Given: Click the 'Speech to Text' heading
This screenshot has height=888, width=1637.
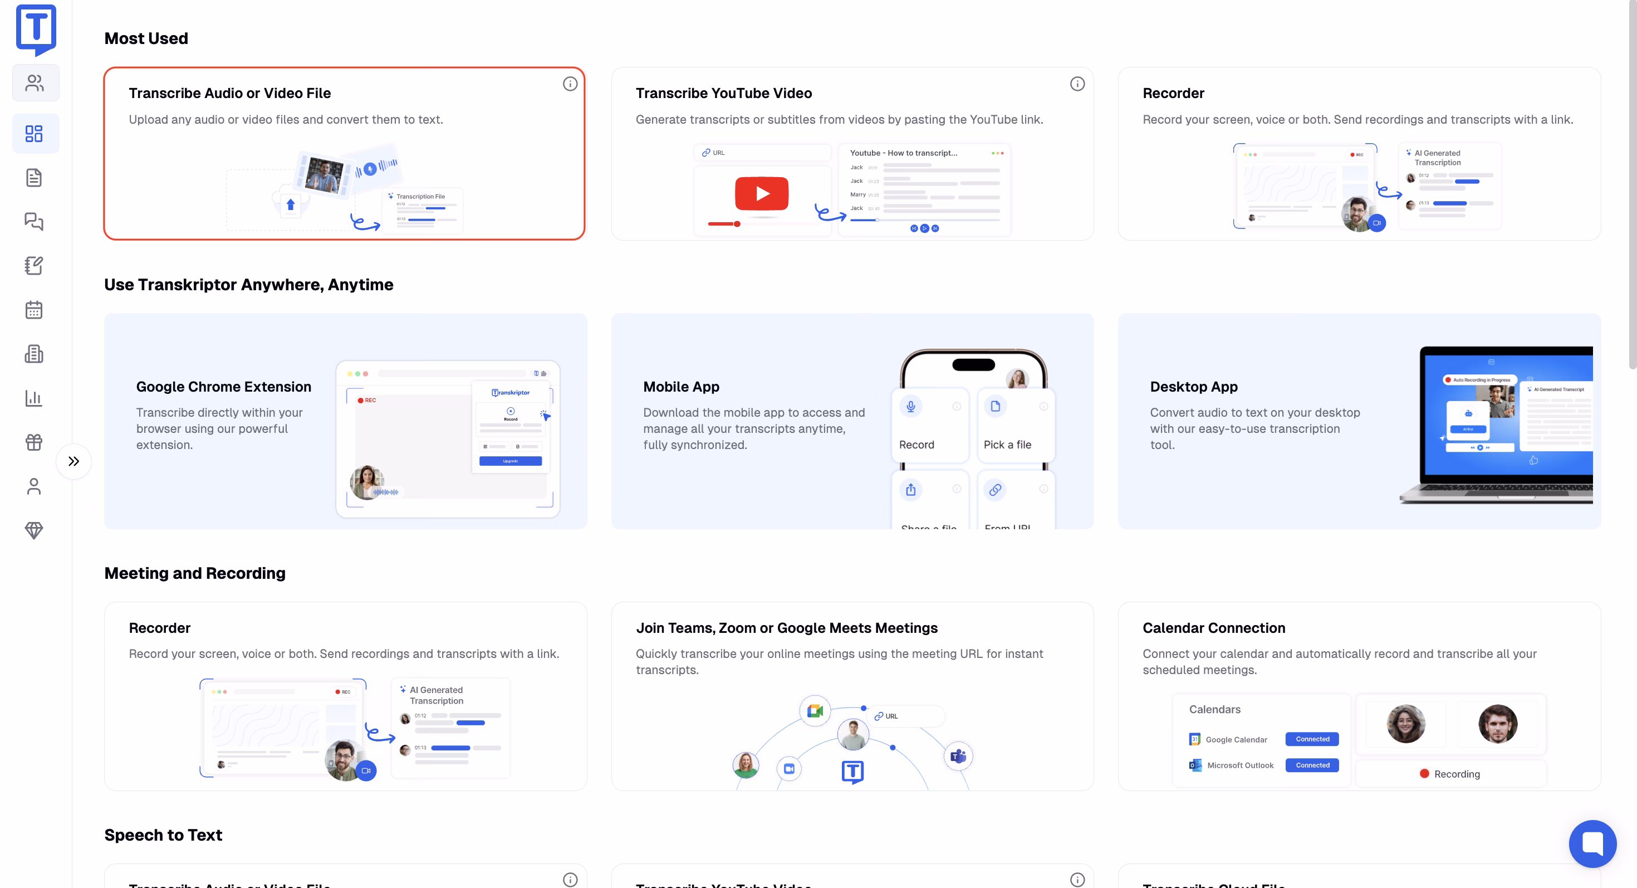Looking at the screenshot, I should [x=163, y=835].
